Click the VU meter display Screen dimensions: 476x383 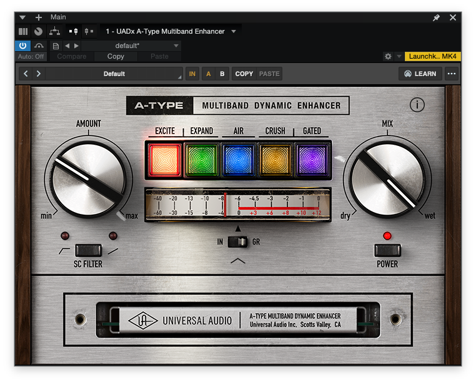point(238,205)
